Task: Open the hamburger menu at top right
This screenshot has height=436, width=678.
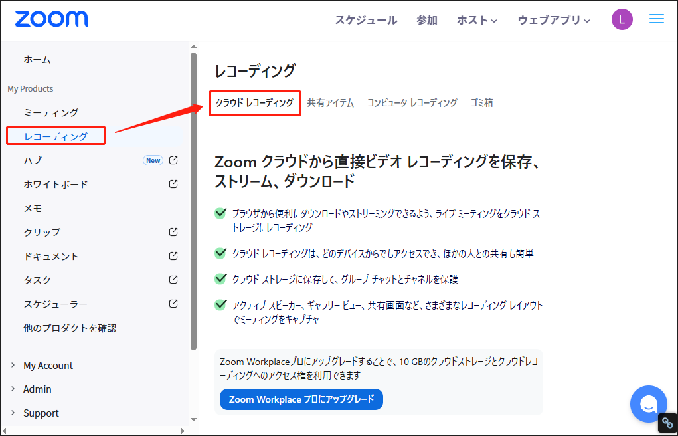Action: [656, 19]
